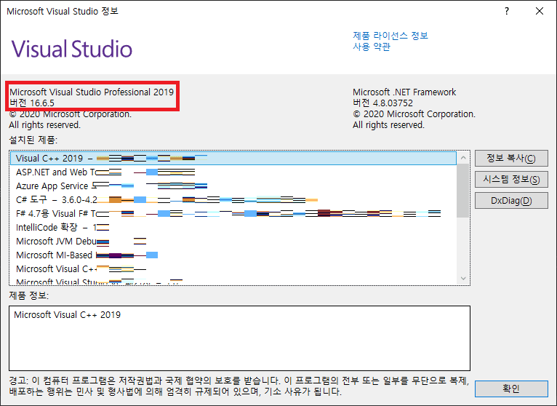Click Microsoft Visual Studio Professional 2019 text
The height and width of the screenshot is (406, 557).
pyautogui.click(x=92, y=92)
